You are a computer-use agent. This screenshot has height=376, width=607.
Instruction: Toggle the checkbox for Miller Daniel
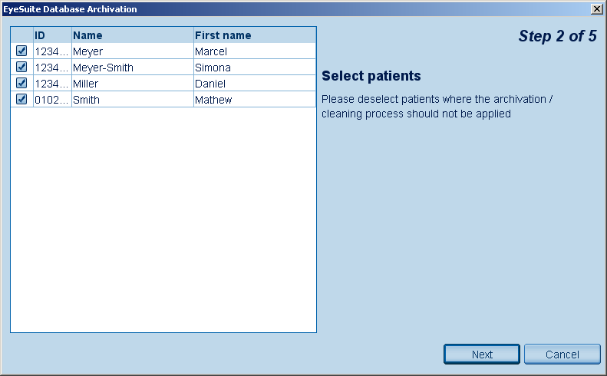click(x=21, y=83)
